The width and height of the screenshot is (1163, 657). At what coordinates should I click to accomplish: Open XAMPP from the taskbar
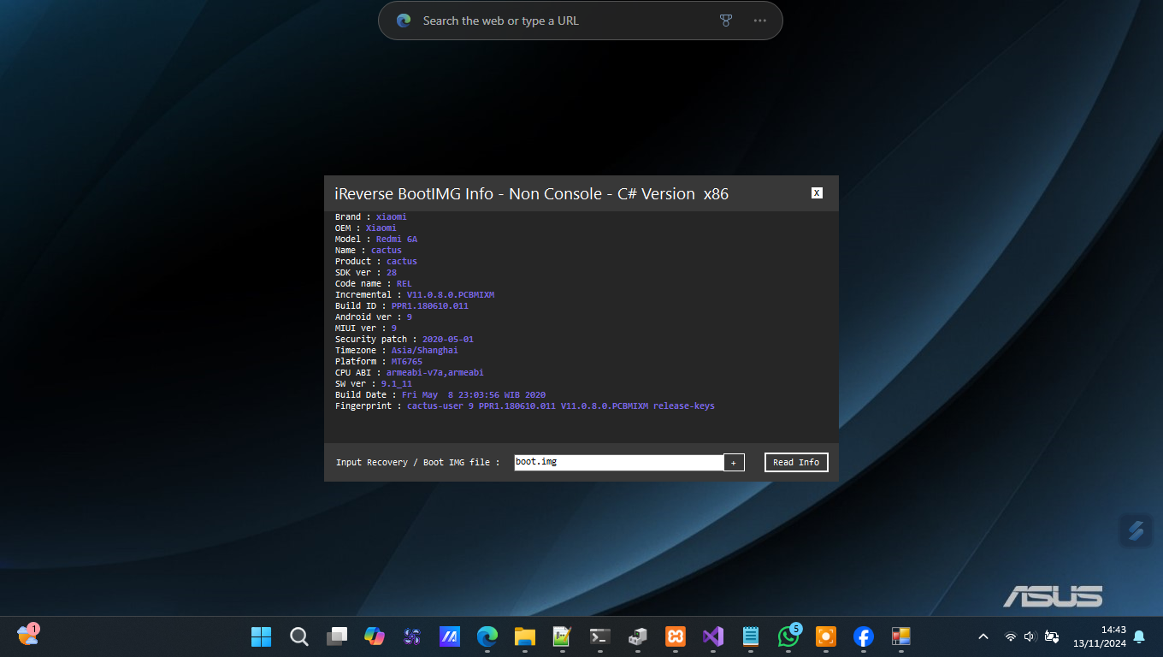[675, 636]
